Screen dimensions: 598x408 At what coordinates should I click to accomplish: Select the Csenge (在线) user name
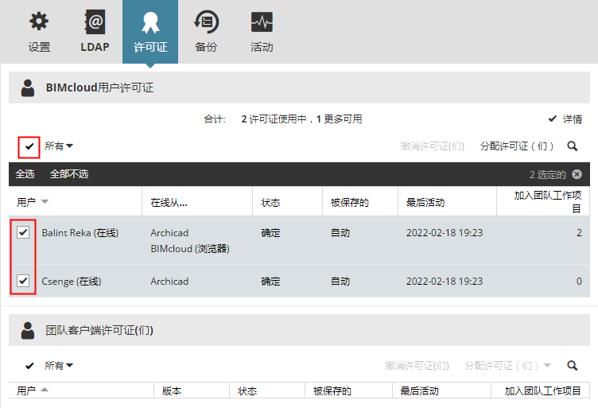[x=72, y=282]
